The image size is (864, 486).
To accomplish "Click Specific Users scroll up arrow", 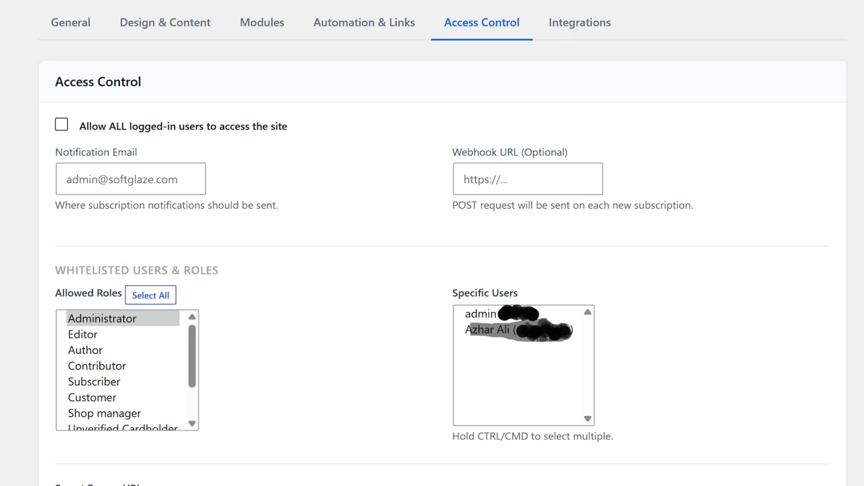I will click(588, 312).
